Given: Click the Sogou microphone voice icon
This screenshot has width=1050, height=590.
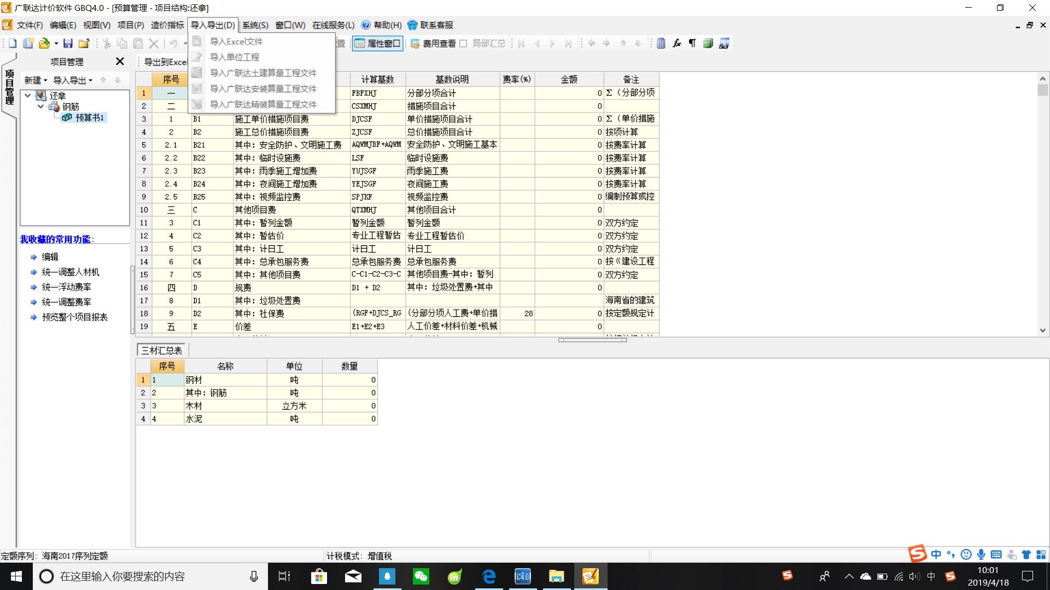Looking at the screenshot, I should pos(981,554).
